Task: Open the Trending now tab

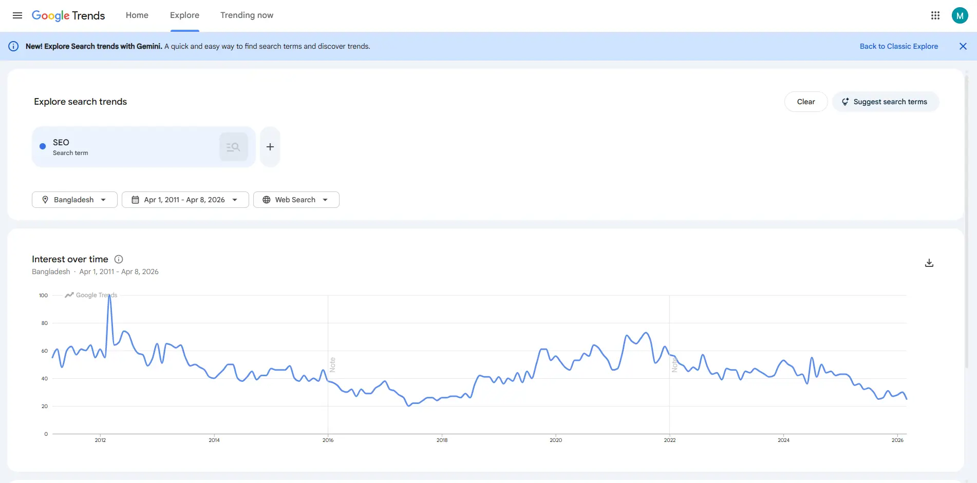Action: pos(247,15)
